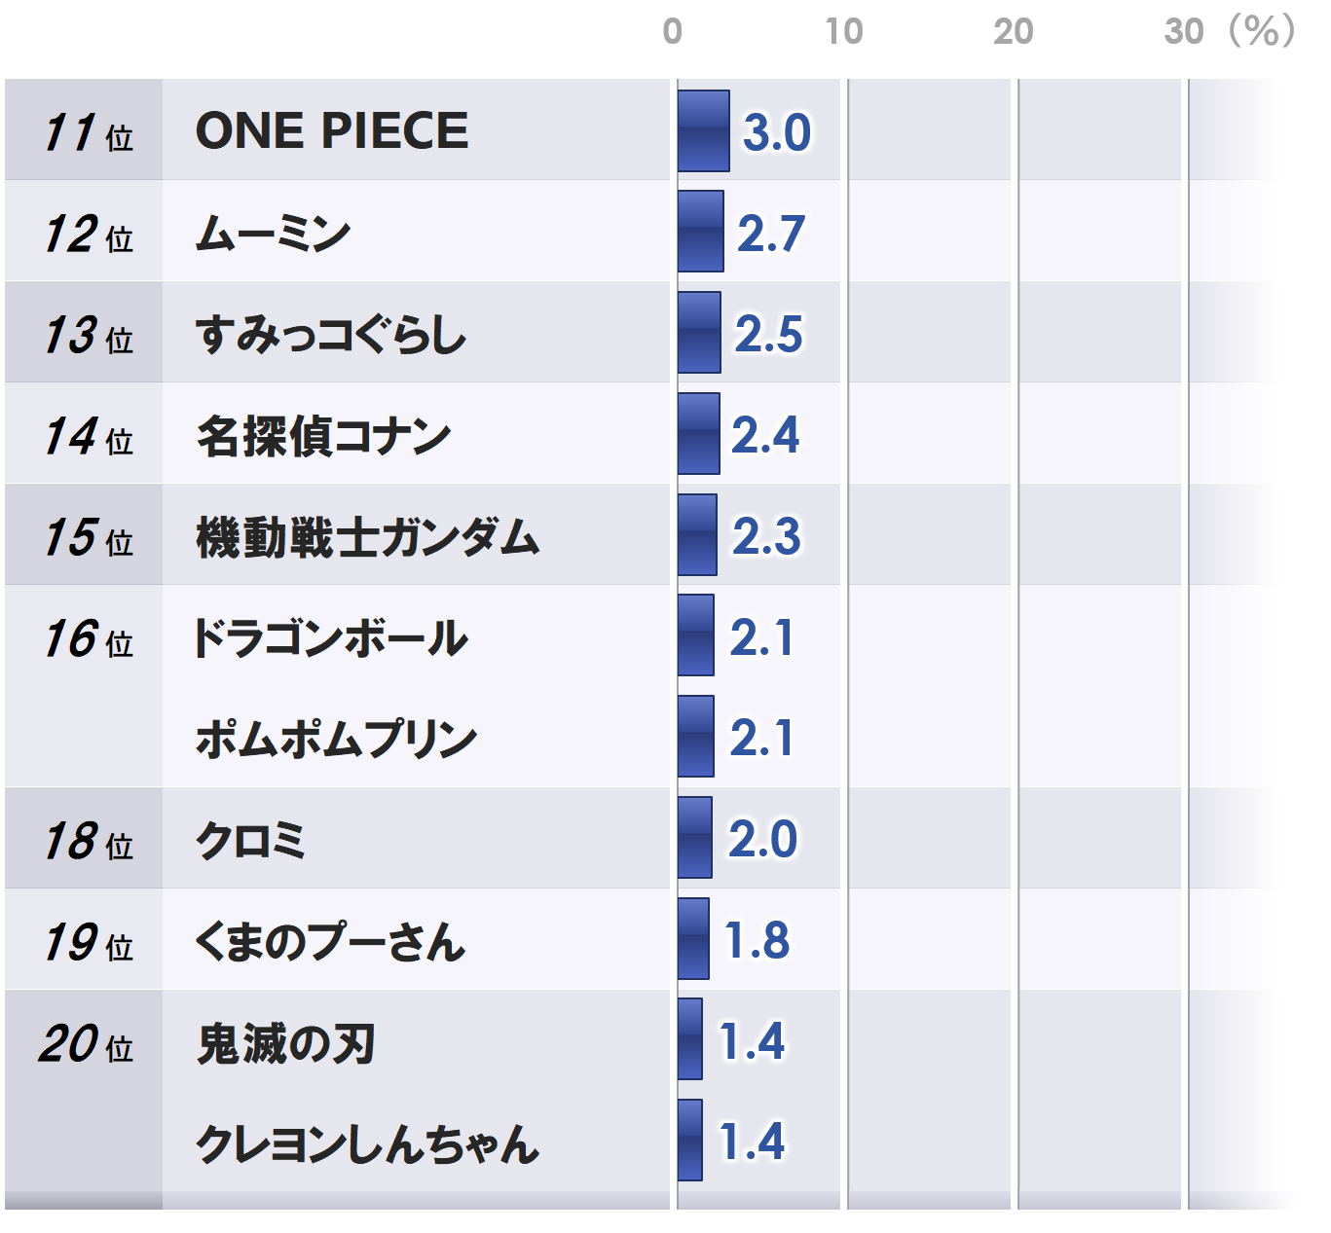
Task: Select the 名探偵コナン label
Action: click(323, 436)
